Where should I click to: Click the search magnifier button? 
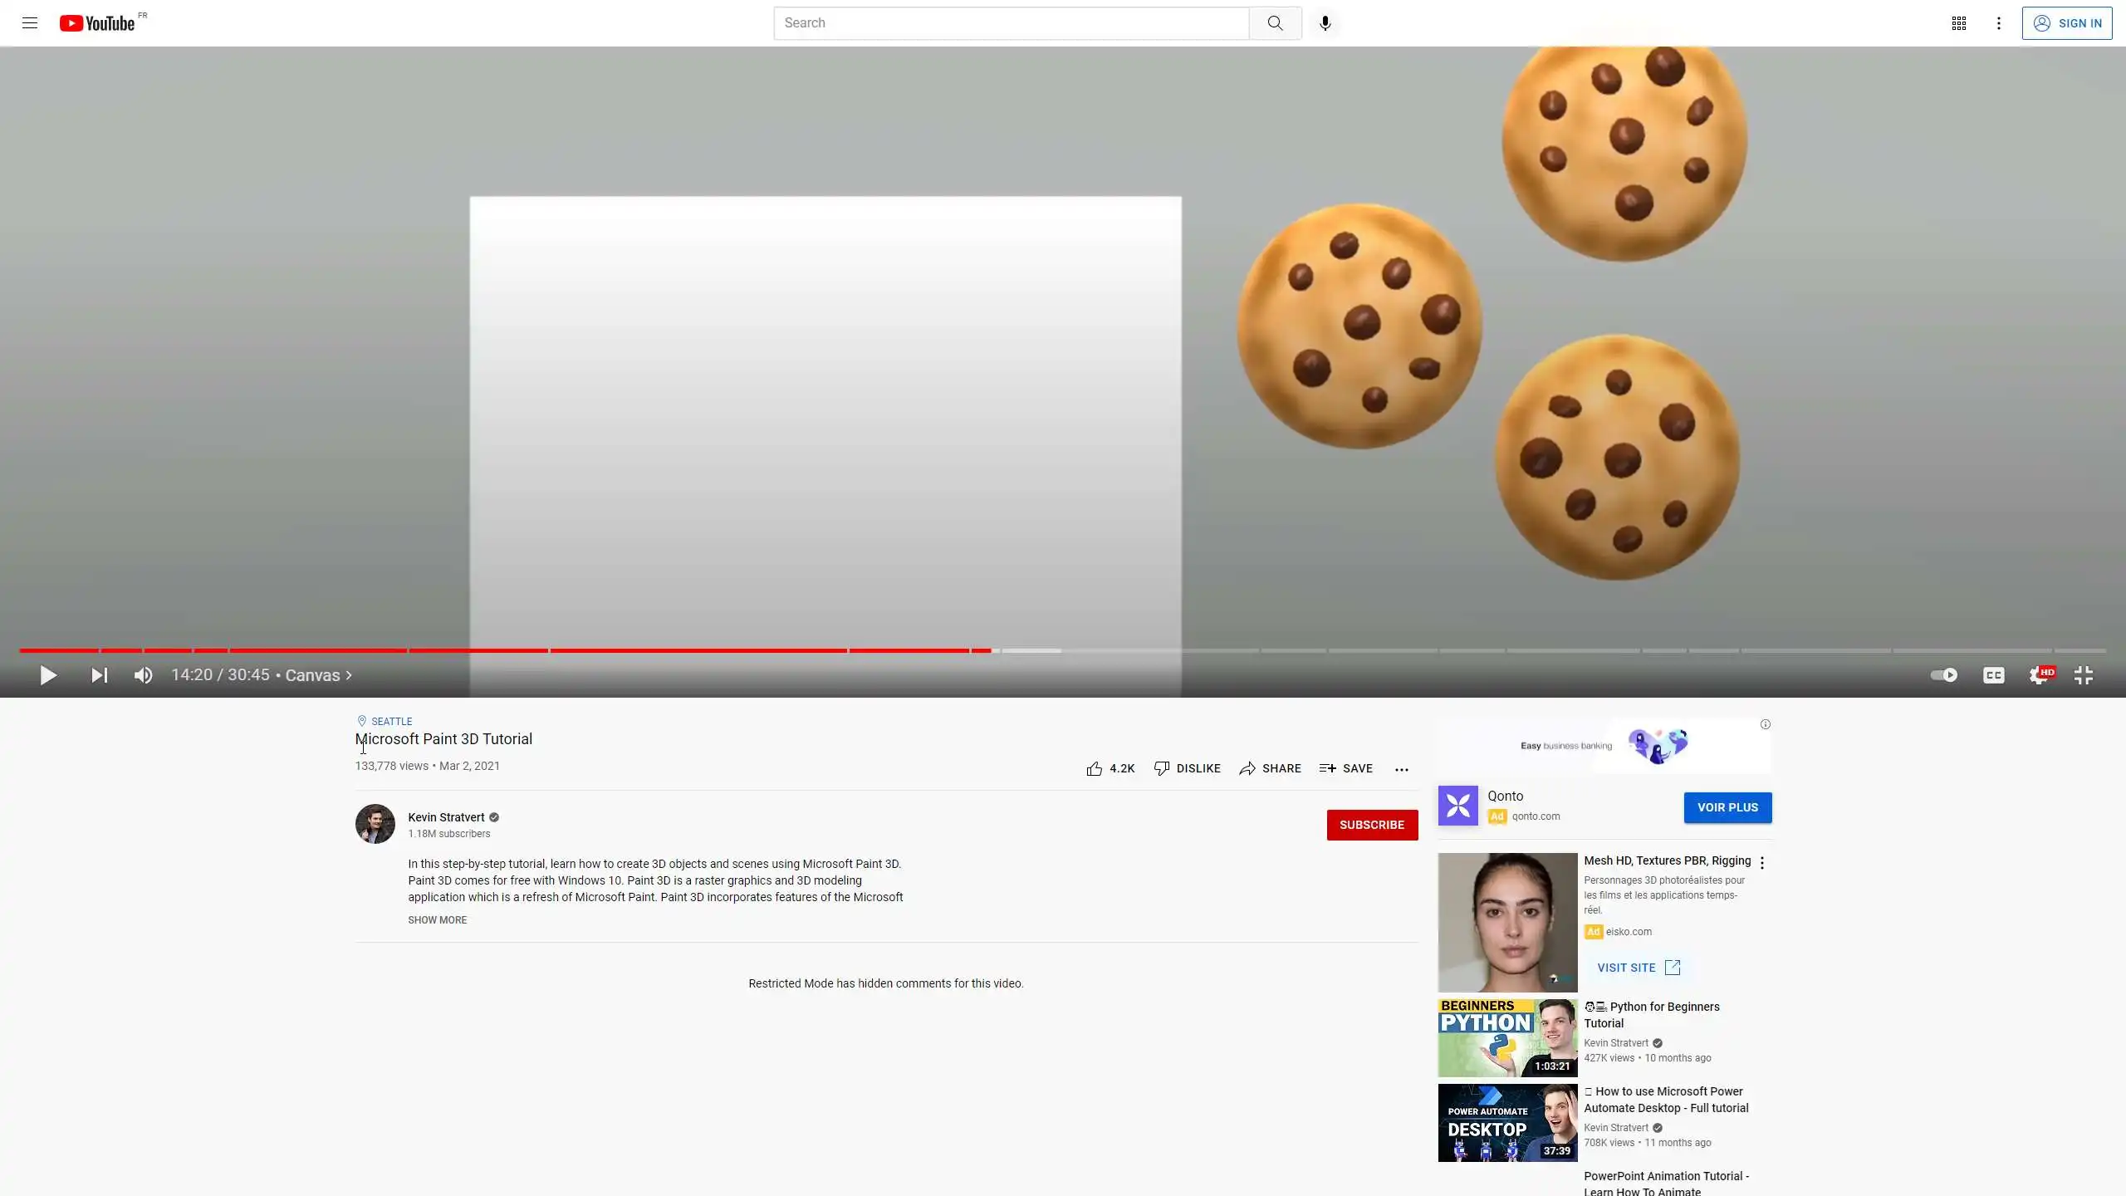point(1275,23)
